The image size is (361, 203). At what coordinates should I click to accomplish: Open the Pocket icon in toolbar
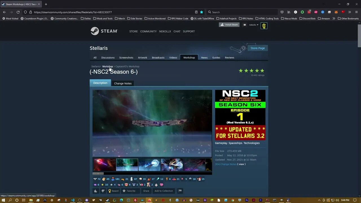point(282,12)
